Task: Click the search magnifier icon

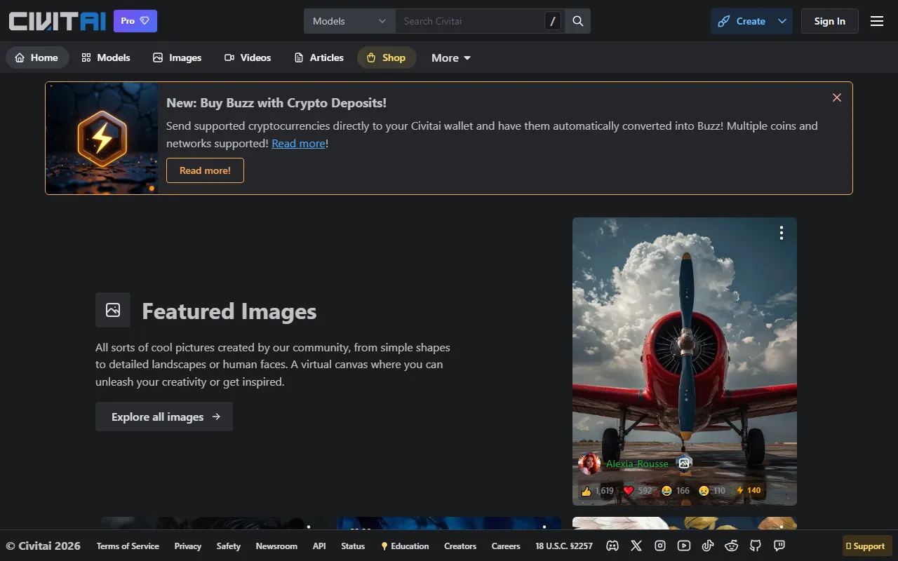Action: click(577, 21)
